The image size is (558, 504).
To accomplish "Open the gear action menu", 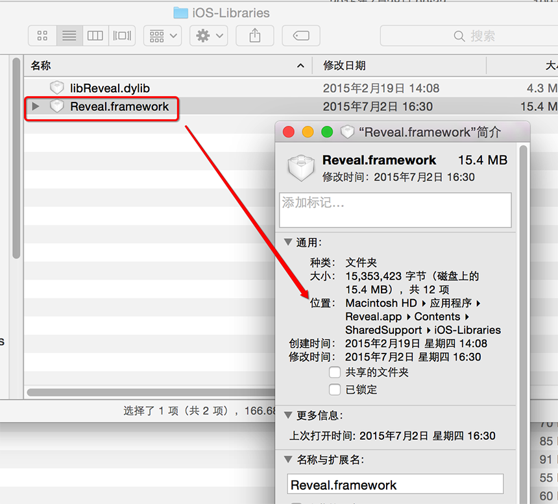I will (x=209, y=36).
